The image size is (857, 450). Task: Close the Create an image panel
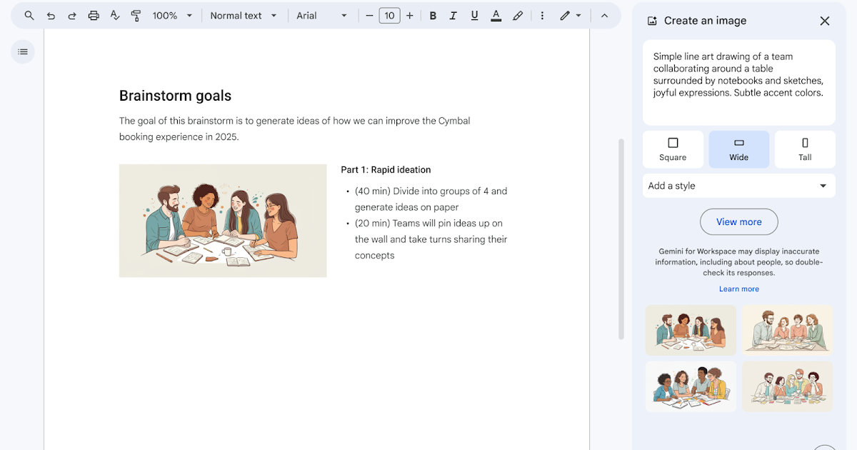pyautogui.click(x=825, y=21)
